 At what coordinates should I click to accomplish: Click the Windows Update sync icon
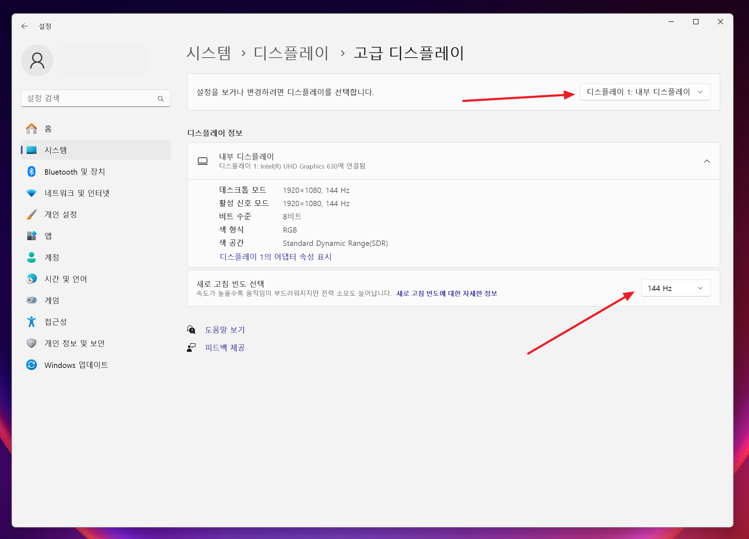pyautogui.click(x=32, y=365)
